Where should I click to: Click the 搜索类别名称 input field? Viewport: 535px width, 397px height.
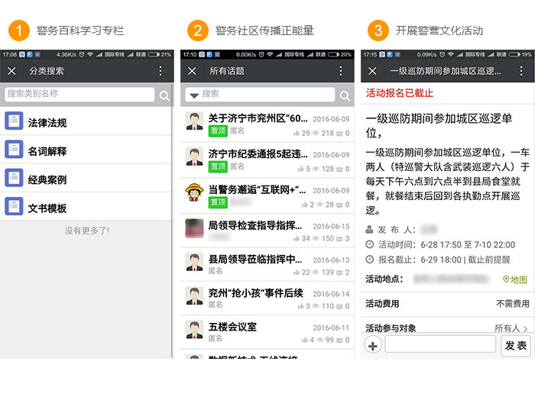click(79, 94)
